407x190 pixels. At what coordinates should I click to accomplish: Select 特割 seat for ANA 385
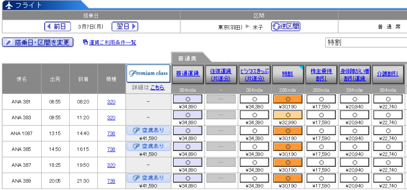coord(288,147)
